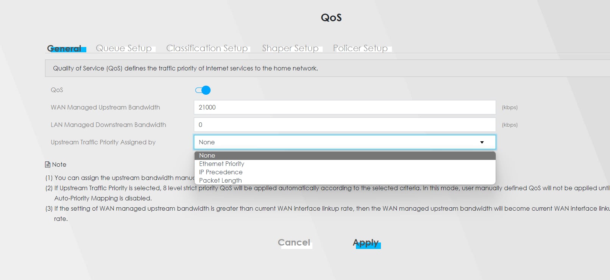Choose None from the priority dropdown list
This screenshot has height=280, width=610.
(207, 156)
